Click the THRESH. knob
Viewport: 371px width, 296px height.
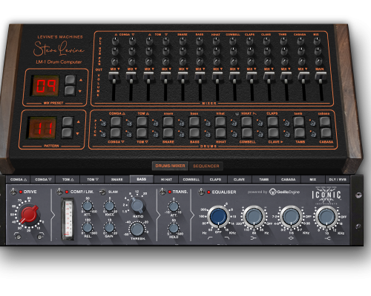(137, 229)
